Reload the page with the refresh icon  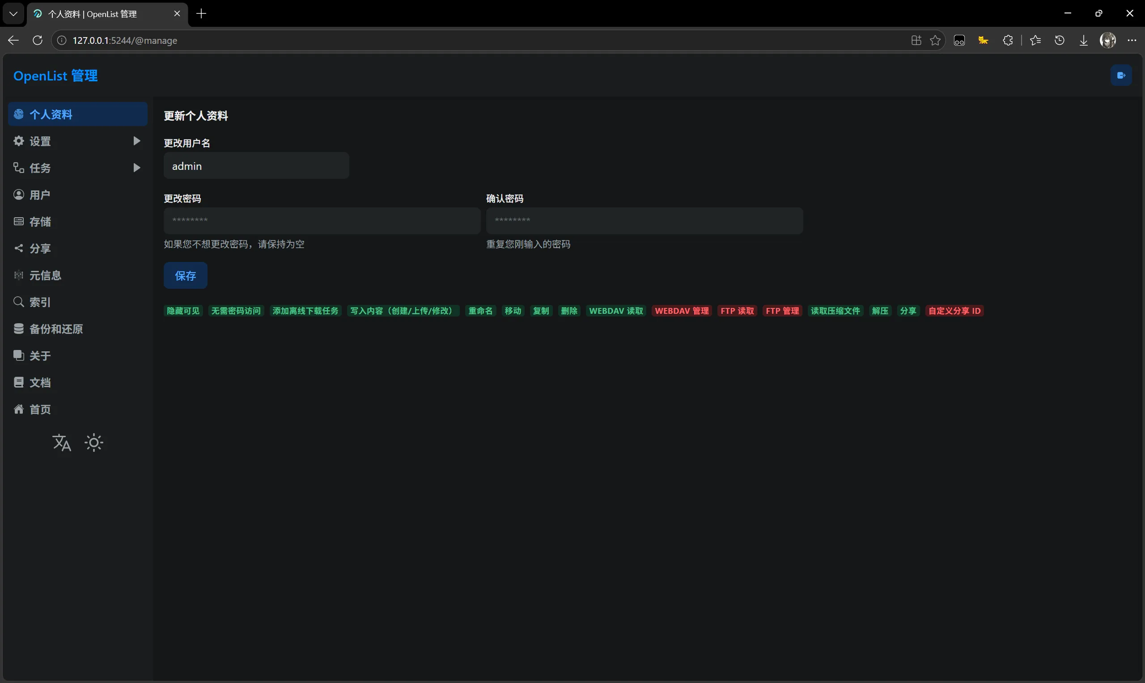[x=38, y=41]
